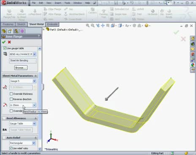Open the Insert menu
Viewport: 196px width, 155px height.
click(x=58, y=3)
